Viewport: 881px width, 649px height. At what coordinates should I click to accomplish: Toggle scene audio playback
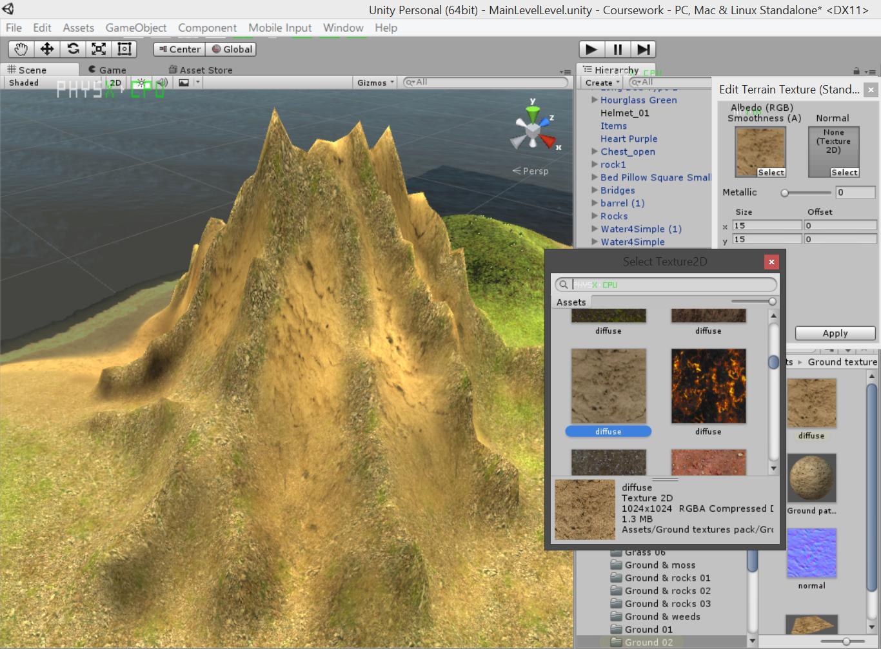point(162,82)
